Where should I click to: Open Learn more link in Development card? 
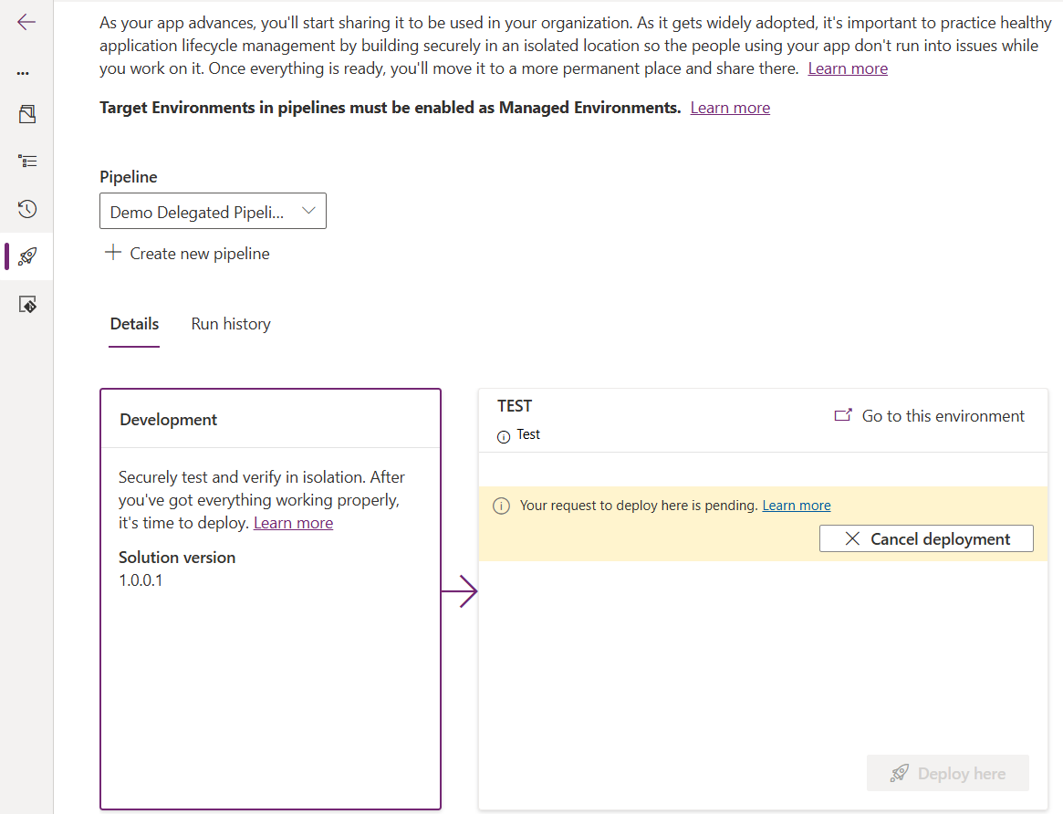click(293, 523)
